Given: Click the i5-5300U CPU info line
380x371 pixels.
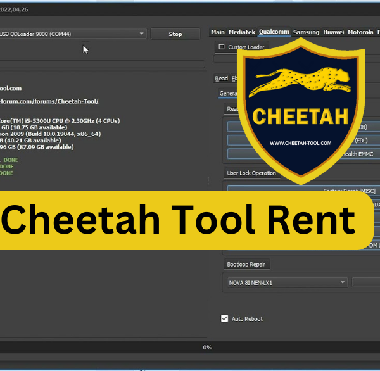Looking at the screenshot, I should [60, 121].
